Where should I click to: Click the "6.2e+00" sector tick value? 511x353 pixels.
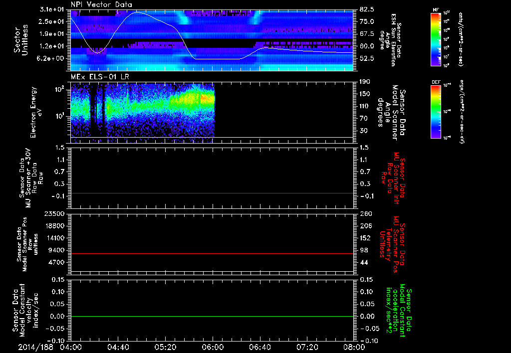click(x=51, y=58)
